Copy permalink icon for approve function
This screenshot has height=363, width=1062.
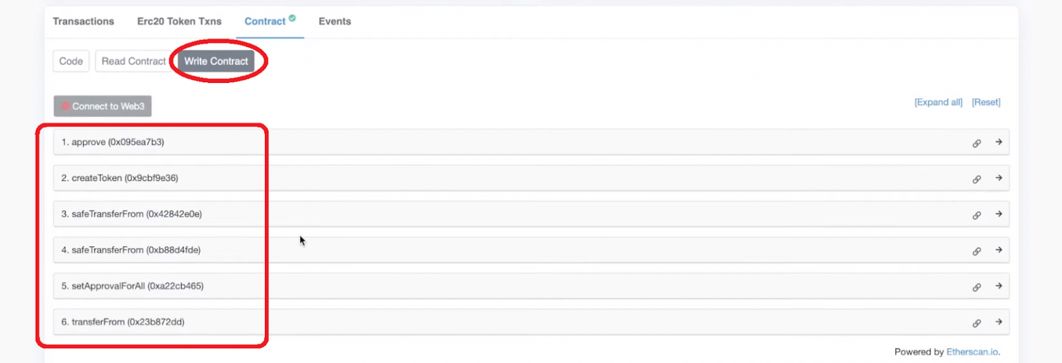pyautogui.click(x=977, y=143)
